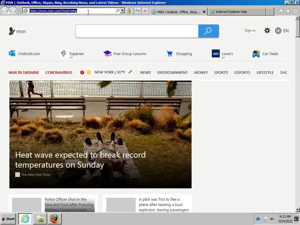Click the pencil icon to edit location

pyautogui.click(x=130, y=72)
